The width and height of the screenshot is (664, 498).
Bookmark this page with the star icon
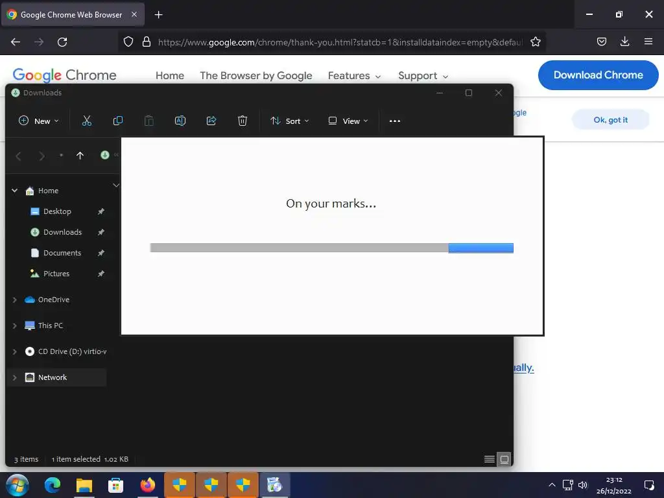click(x=535, y=41)
